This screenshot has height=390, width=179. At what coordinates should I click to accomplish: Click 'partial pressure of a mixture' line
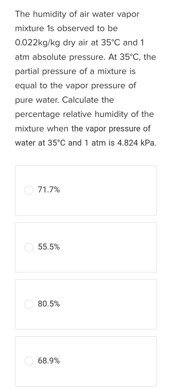75,72
